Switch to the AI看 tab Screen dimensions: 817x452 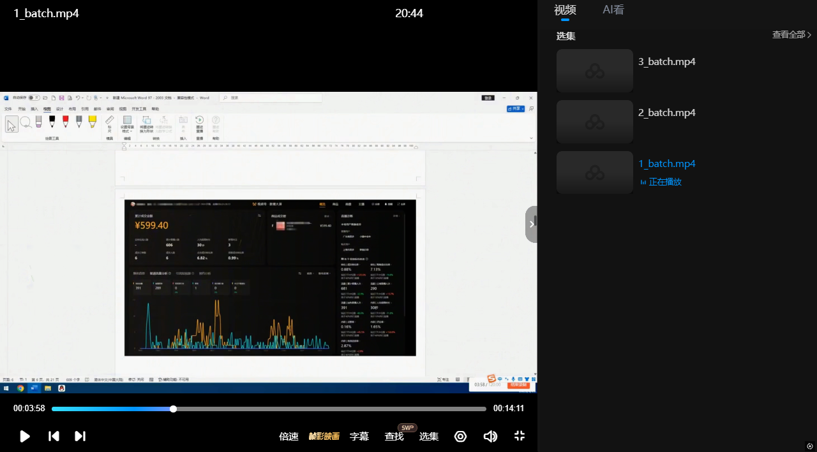coord(613,10)
